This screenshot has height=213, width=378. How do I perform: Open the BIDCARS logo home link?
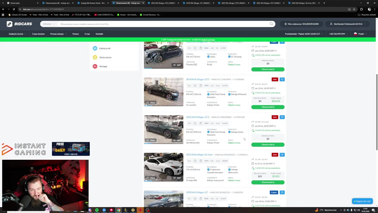[x=19, y=24]
